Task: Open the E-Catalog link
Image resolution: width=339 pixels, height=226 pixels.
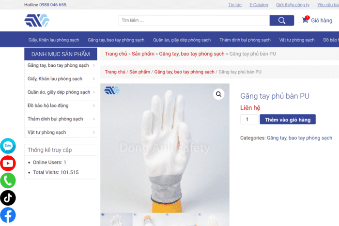Action: point(259,5)
